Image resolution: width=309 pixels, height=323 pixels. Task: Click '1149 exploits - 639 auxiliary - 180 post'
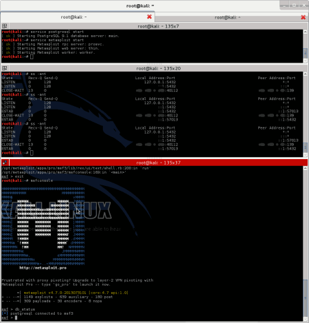(x=68, y=297)
